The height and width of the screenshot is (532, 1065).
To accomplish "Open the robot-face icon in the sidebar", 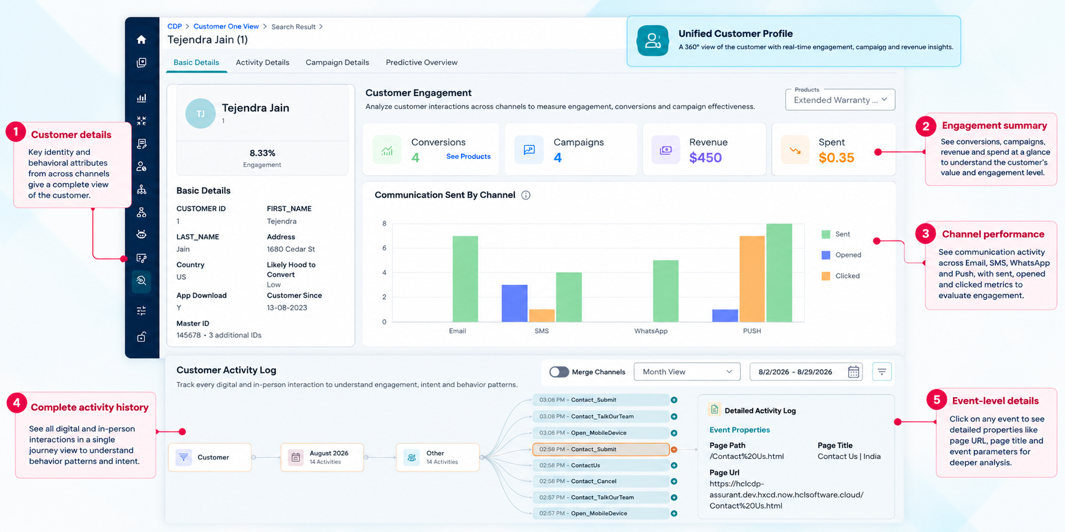I will (141, 235).
